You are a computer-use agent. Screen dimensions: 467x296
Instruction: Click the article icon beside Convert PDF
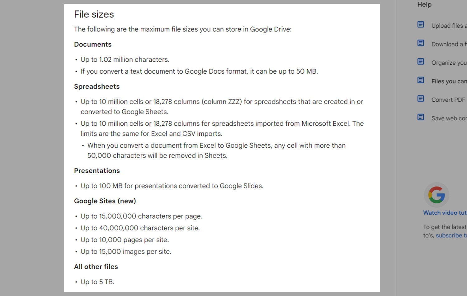click(x=421, y=99)
